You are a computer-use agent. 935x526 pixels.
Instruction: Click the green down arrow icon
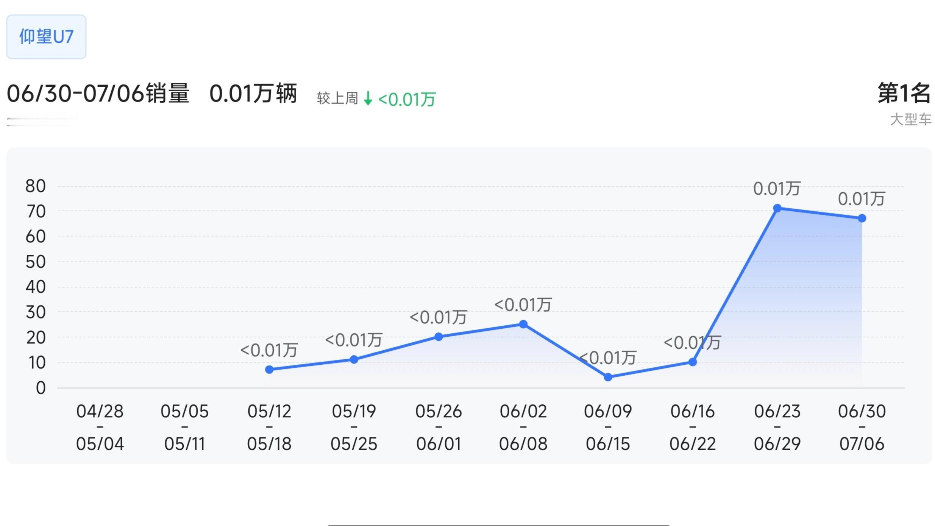(x=368, y=98)
